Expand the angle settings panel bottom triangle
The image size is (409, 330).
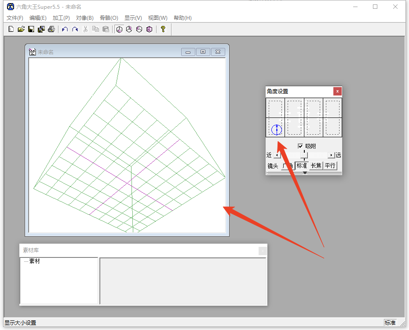tap(305, 173)
